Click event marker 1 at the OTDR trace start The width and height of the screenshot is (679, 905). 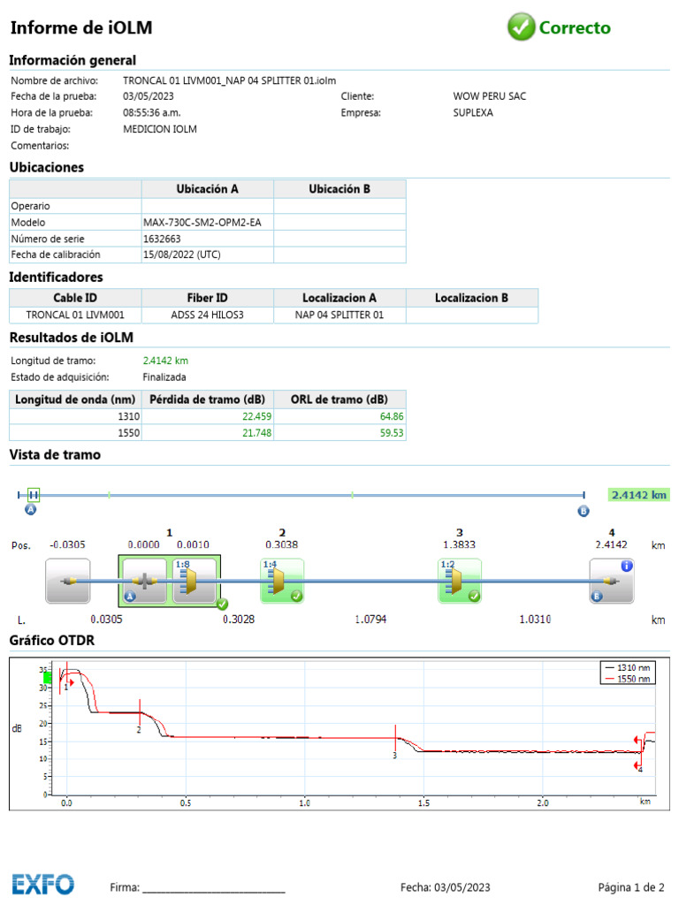coord(67,678)
